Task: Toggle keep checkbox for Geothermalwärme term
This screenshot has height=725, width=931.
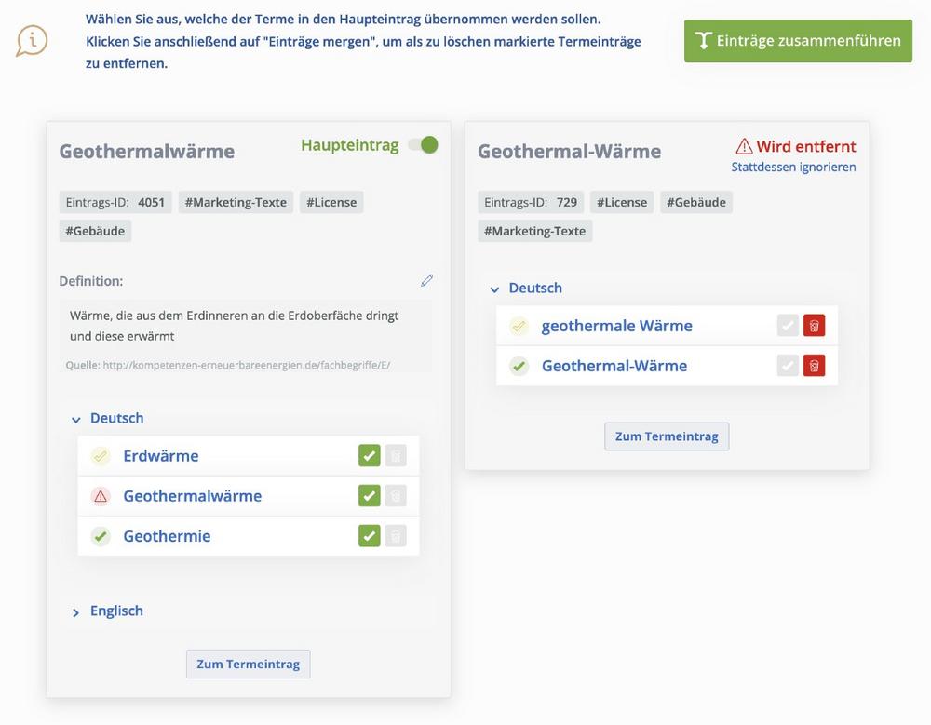Action: point(370,496)
